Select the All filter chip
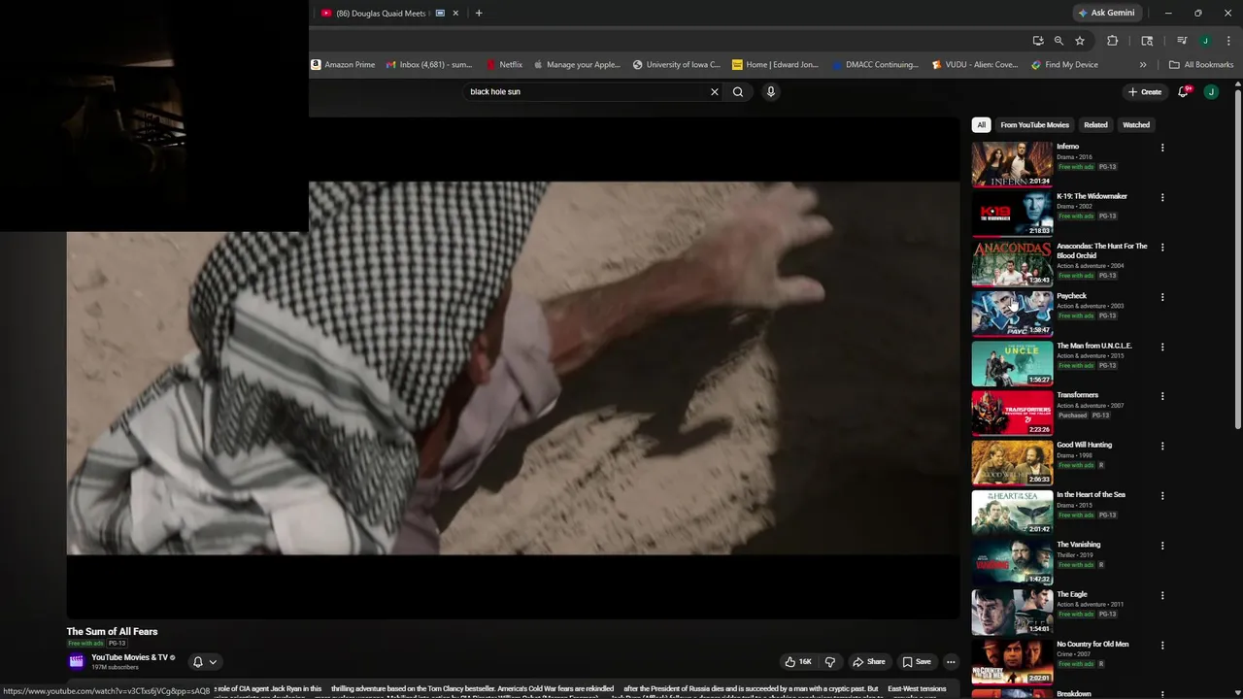The width and height of the screenshot is (1243, 699). pos(981,124)
